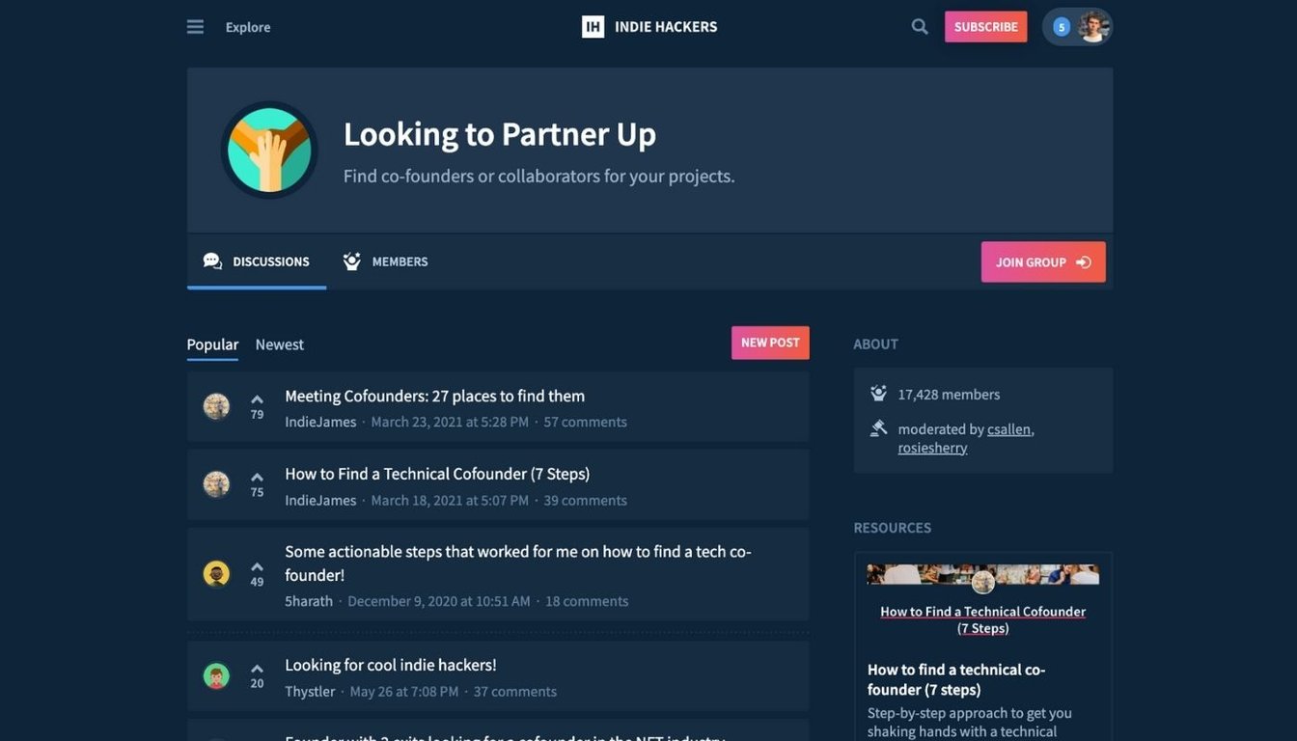Click the Looking to Partner Up group logo
The width and height of the screenshot is (1297, 741).
(269, 150)
